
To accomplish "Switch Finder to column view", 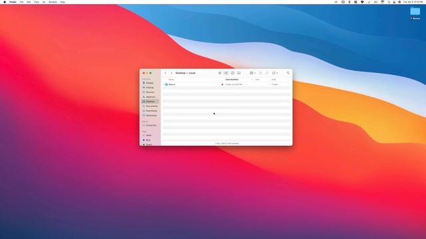I will coord(232,73).
